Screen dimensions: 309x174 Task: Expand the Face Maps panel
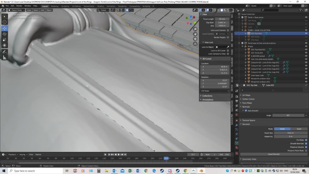coord(247,103)
